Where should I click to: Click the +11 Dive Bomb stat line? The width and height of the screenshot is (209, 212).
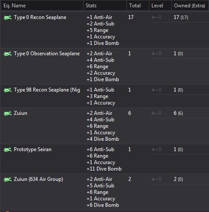point(104,169)
